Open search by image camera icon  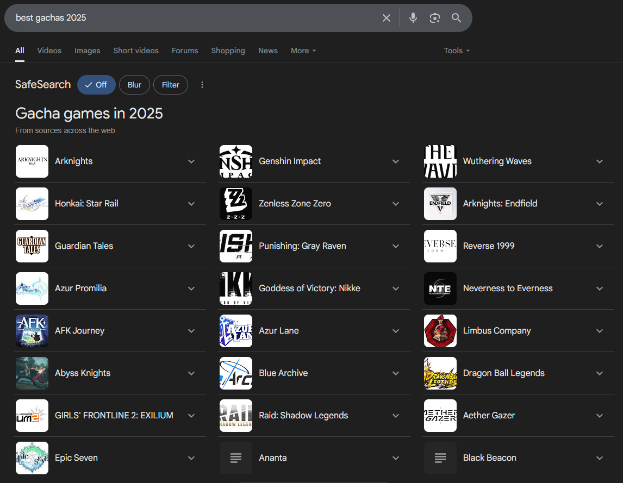tap(435, 18)
